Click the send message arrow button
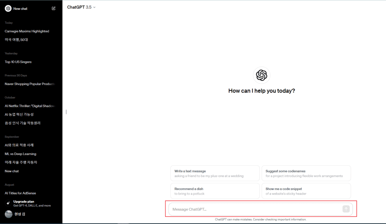This screenshot has height=224, width=386. pyautogui.click(x=346, y=209)
